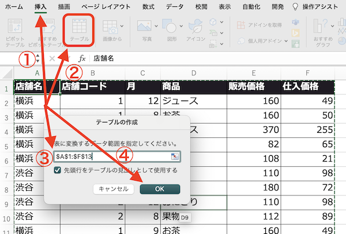The width and height of the screenshot is (346, 234).
Task: Expand the 画像から dropdown arrow
Action: click(x=122, y=26)
